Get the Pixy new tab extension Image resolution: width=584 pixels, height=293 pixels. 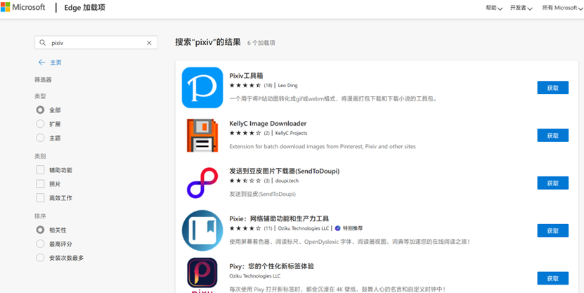[552, 278]
